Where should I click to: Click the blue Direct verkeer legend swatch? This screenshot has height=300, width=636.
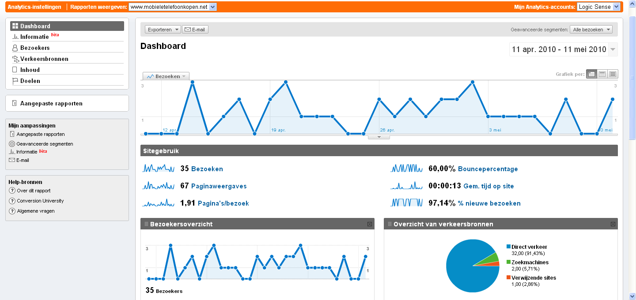[509, 247]
